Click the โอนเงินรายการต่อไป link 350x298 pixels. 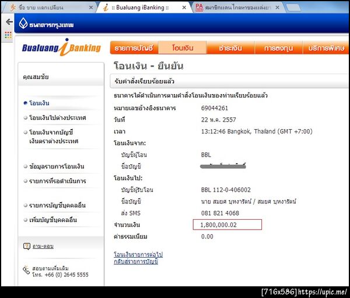[138, 254]
